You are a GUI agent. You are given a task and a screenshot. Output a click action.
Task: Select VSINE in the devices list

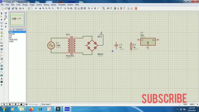click(x=17, y=41)
